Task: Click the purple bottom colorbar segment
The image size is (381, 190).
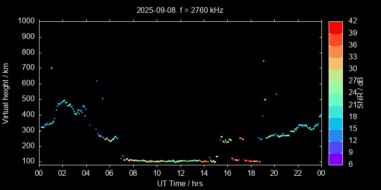Action: 335,159
